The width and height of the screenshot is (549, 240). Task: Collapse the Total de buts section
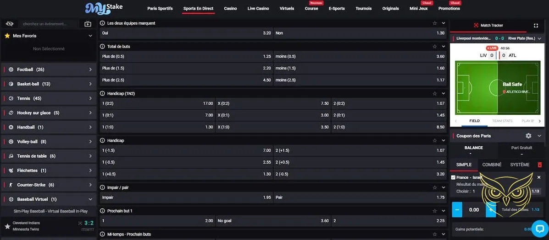pyautogui.click(x=443, y=46)
